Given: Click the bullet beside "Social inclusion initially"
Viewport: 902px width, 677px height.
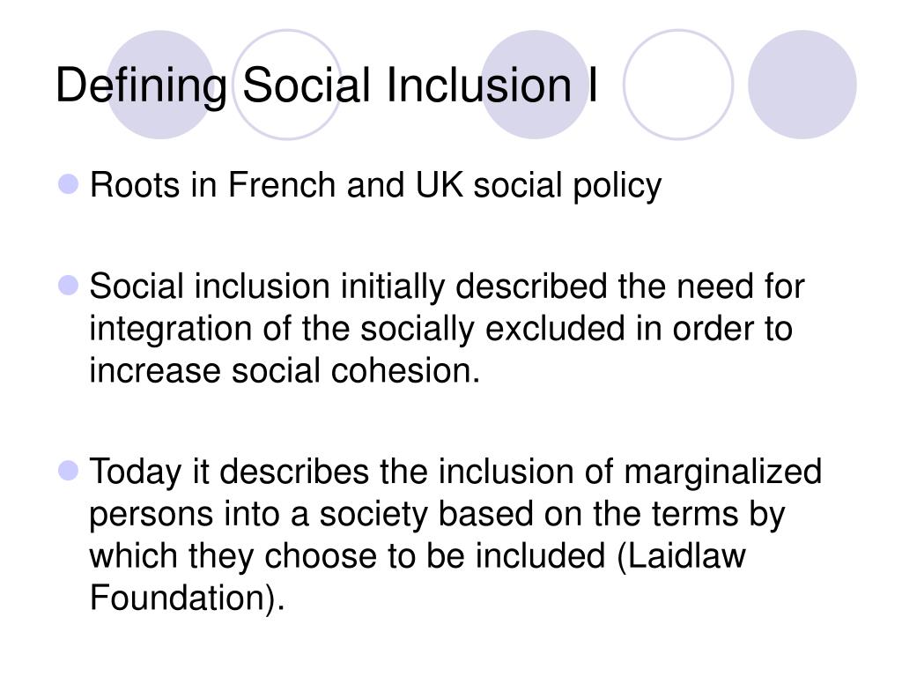Looking at the screenshot, I should tap(69, 285).
